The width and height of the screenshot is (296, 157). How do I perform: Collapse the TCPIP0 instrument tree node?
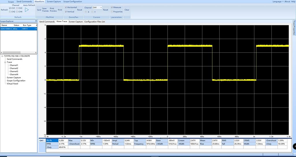click(2, 56)
